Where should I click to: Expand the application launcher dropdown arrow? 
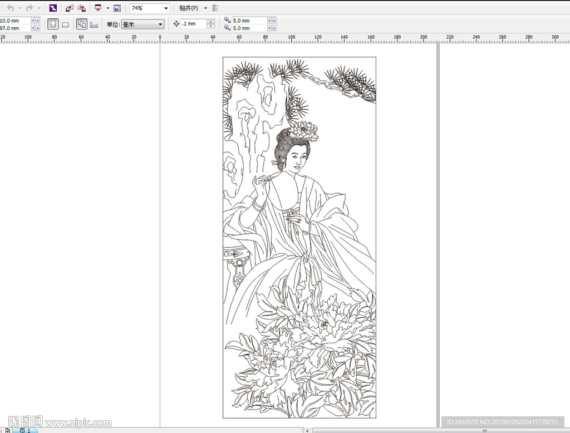point(107,8)
